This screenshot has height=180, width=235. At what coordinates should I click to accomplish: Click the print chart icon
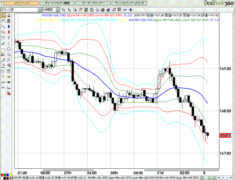point(103,10)
